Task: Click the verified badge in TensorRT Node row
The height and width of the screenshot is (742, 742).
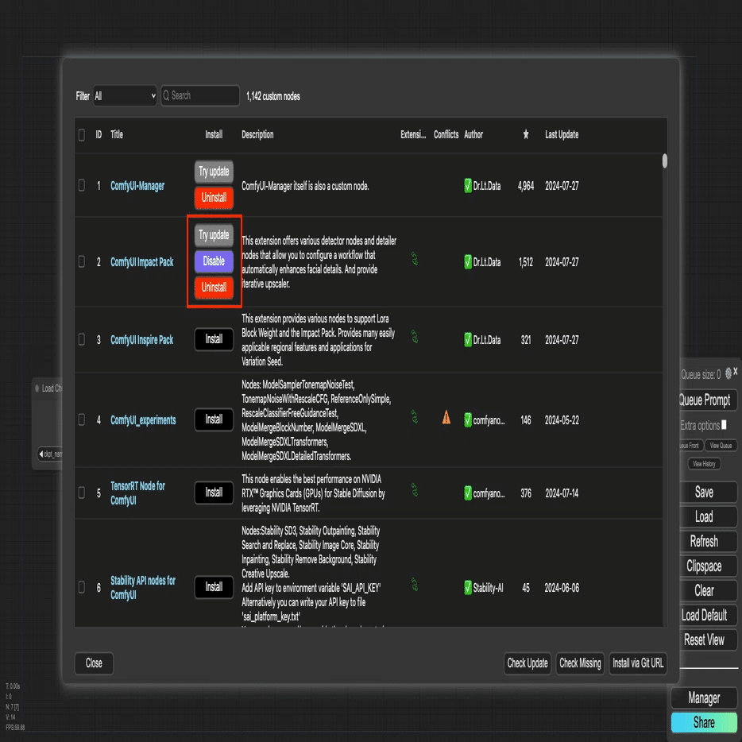Action: pos(468,493)
